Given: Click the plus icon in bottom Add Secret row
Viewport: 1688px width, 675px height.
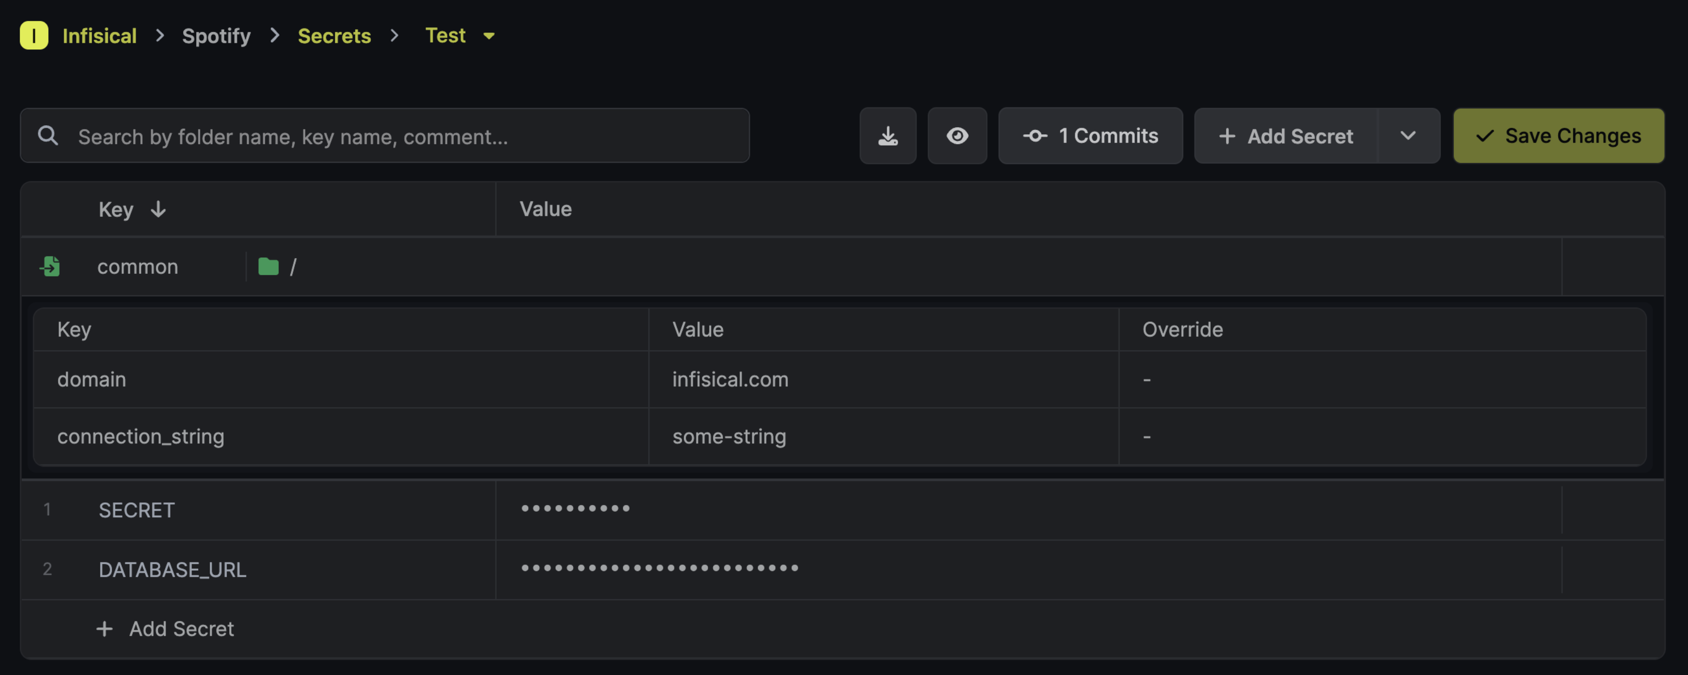Looking at the screenshot, I should [x=104, y=629].
